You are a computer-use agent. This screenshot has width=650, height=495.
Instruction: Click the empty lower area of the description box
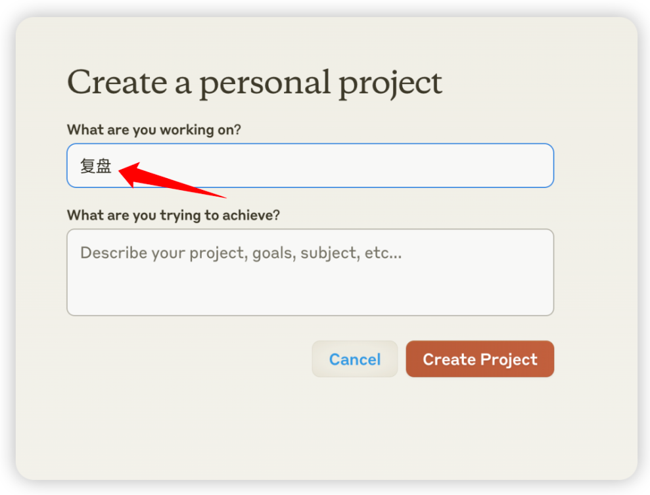(x=310, y=295)
